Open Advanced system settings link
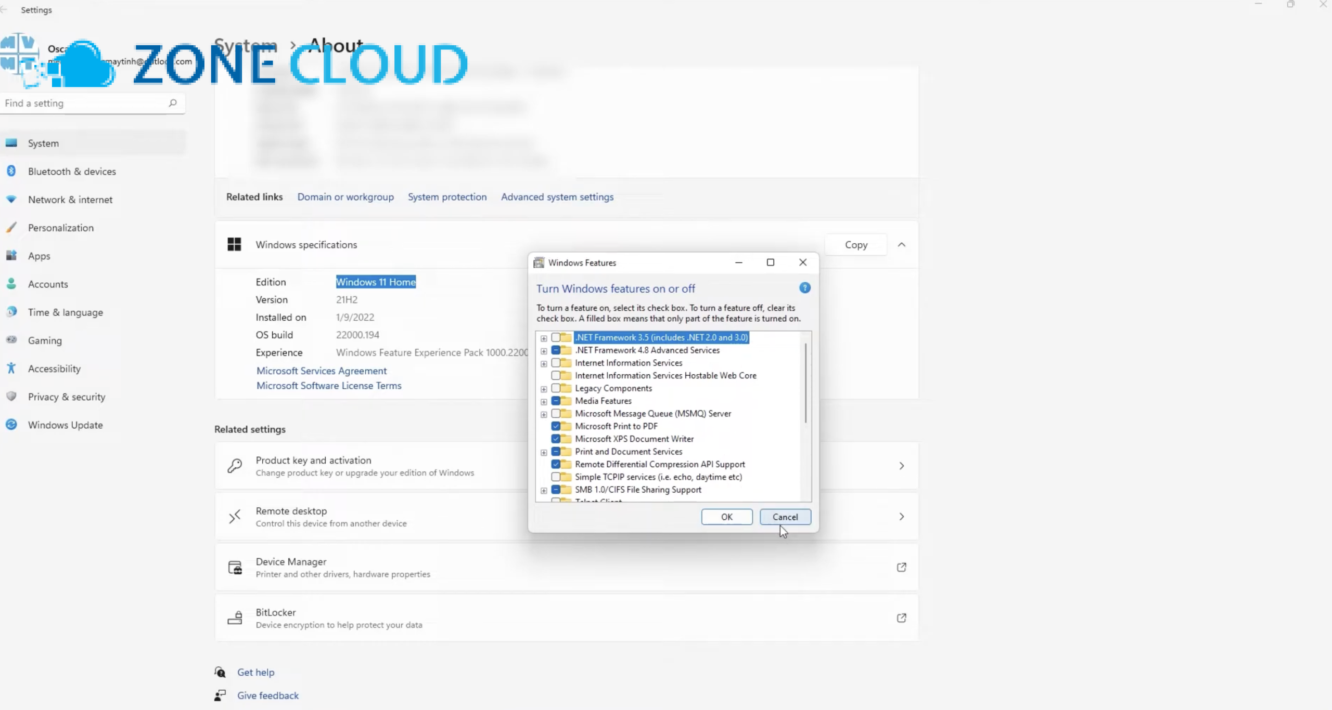The image size is (1332, 710). (557, 197)
